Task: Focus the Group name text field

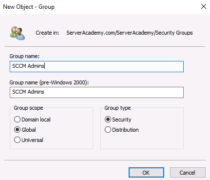Action: [x=96, y=66]
